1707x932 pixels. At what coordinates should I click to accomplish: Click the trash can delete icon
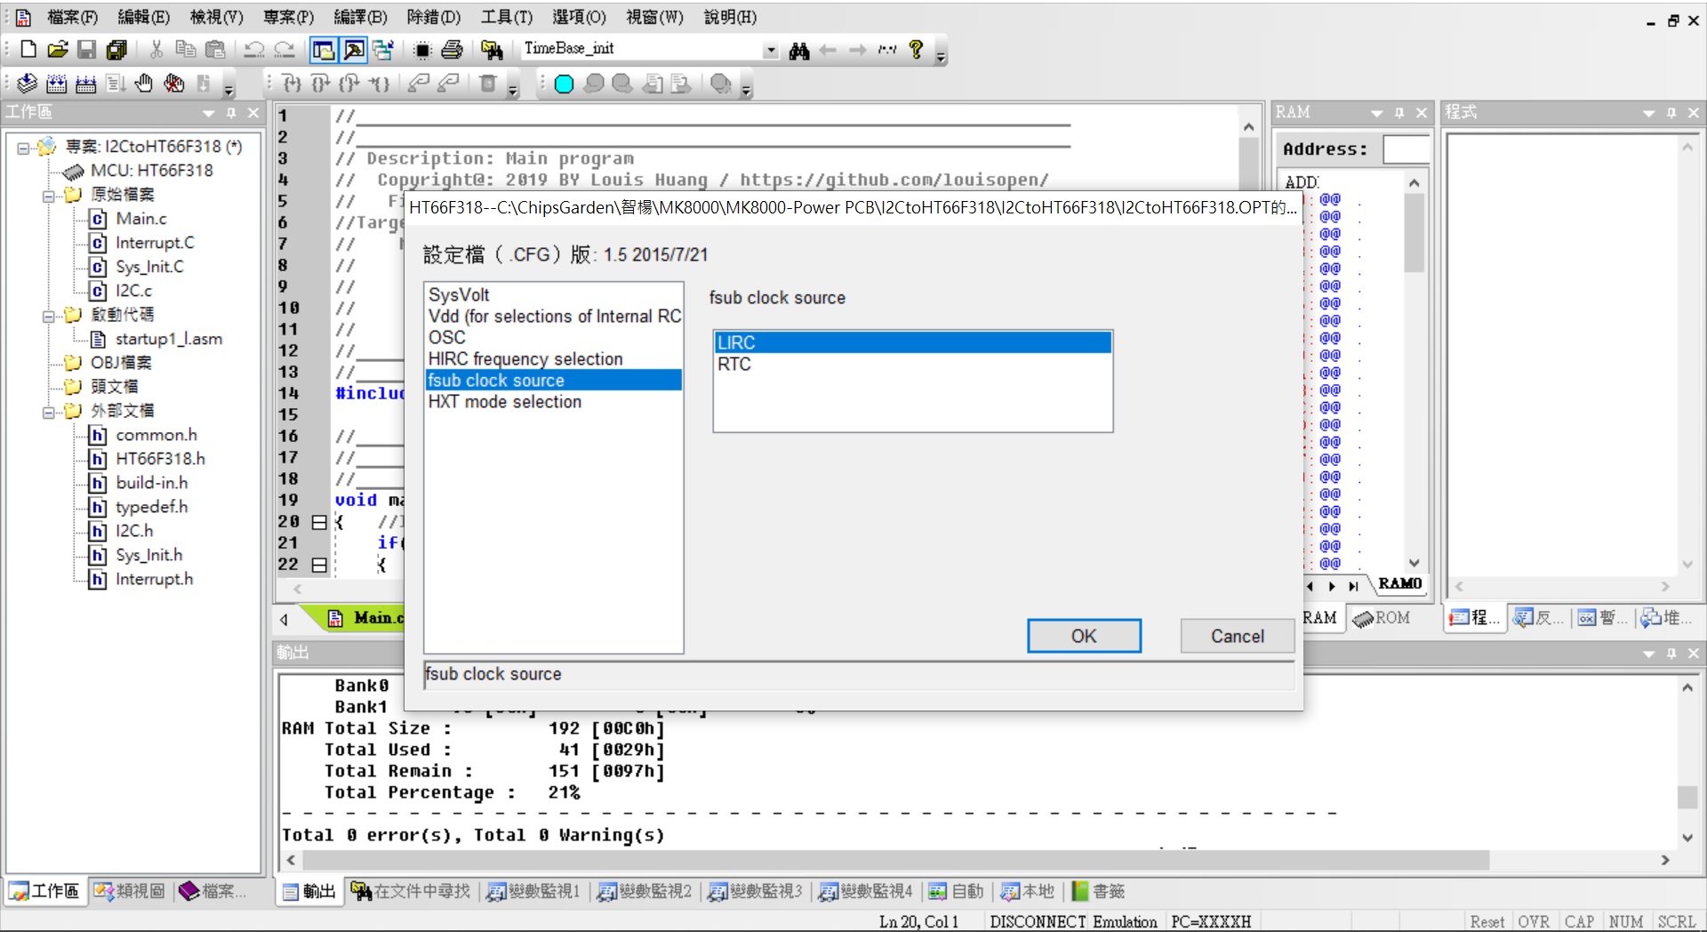487,84
